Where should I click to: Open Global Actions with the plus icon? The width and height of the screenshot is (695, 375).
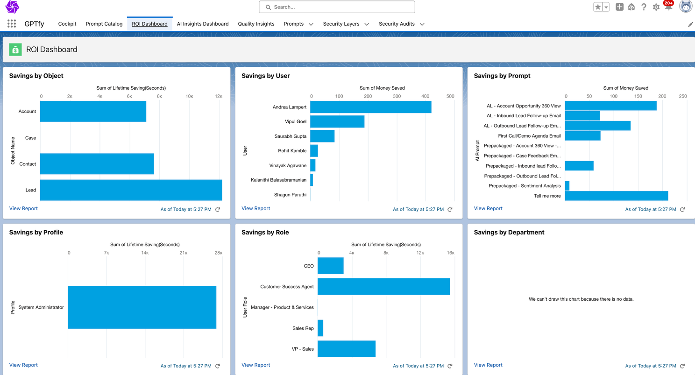[x=619, y=7]
